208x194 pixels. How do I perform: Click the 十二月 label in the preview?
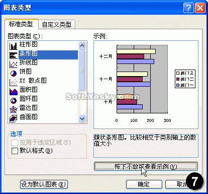106,56
